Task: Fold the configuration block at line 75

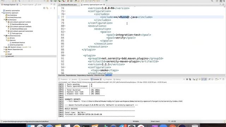Action: (x=65, y=11)
